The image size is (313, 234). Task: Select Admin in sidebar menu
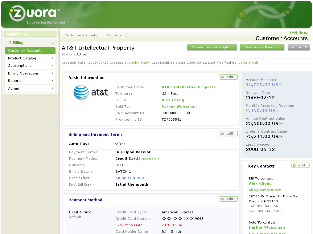click(30, 88)
